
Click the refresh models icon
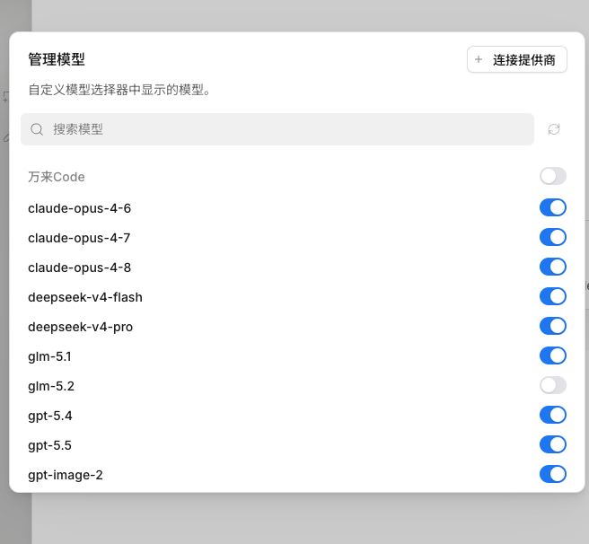click(554, 129)
